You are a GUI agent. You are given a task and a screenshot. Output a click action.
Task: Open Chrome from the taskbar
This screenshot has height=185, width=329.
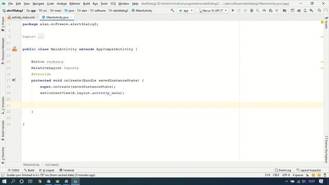40,181
